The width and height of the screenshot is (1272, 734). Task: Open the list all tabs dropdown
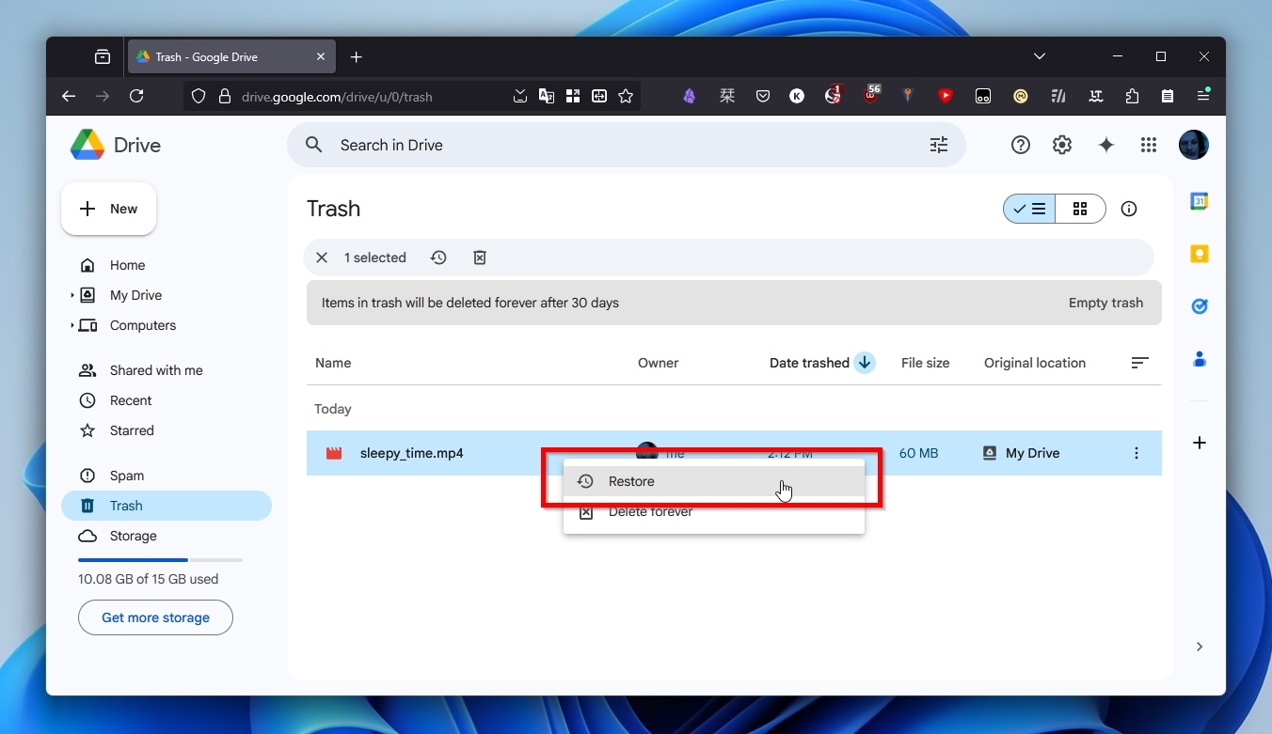coord(1040,57)
